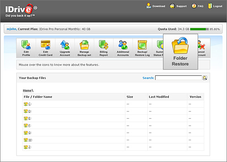The width and height of the screenshot is (227, 162).
Task: Click the quota used progress bar
Action: tap(199, 29)
